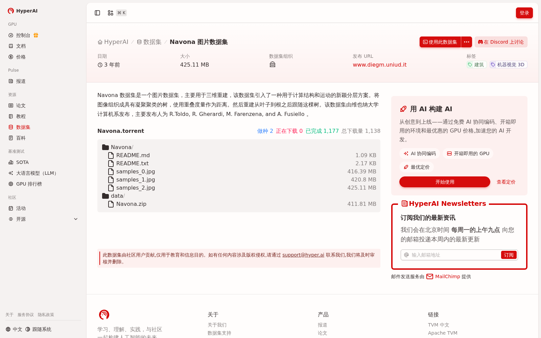541x338 pixels.
Task: Open 报道 in the sidebar
Action: (21, 81)
